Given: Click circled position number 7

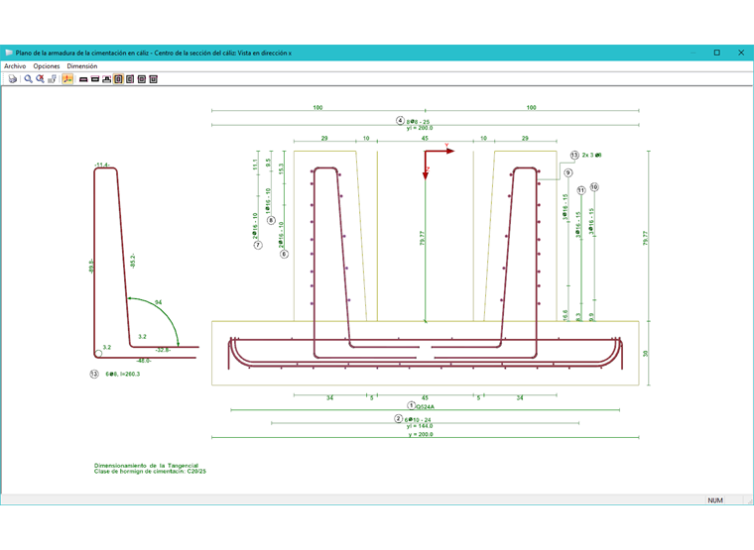Looking at the screenshot, I should click(258, 245).
